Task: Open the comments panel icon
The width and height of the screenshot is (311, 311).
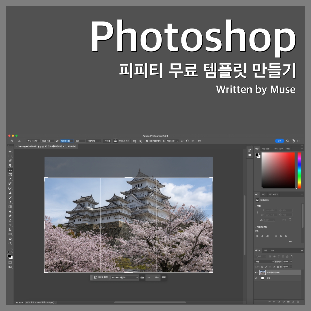Action: [250, 155]
